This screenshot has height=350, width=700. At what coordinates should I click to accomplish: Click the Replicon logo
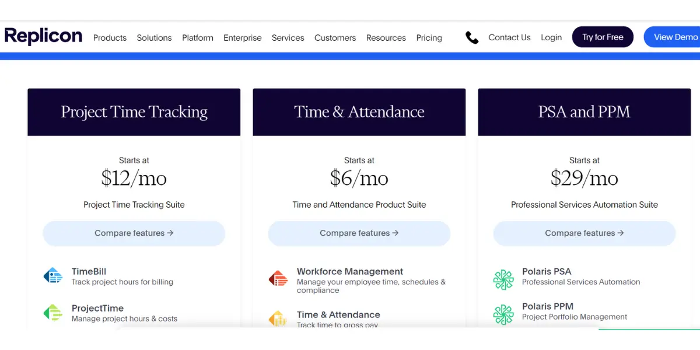pos(43,36)
